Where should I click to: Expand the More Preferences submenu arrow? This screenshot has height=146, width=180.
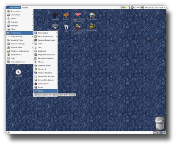point(56,36)
